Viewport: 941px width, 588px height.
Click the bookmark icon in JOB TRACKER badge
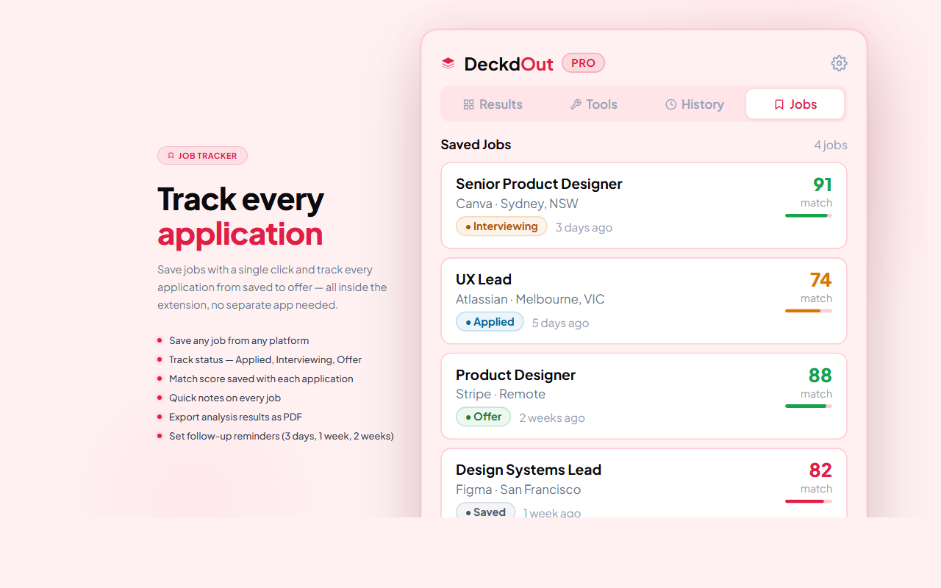coord(170,155)
